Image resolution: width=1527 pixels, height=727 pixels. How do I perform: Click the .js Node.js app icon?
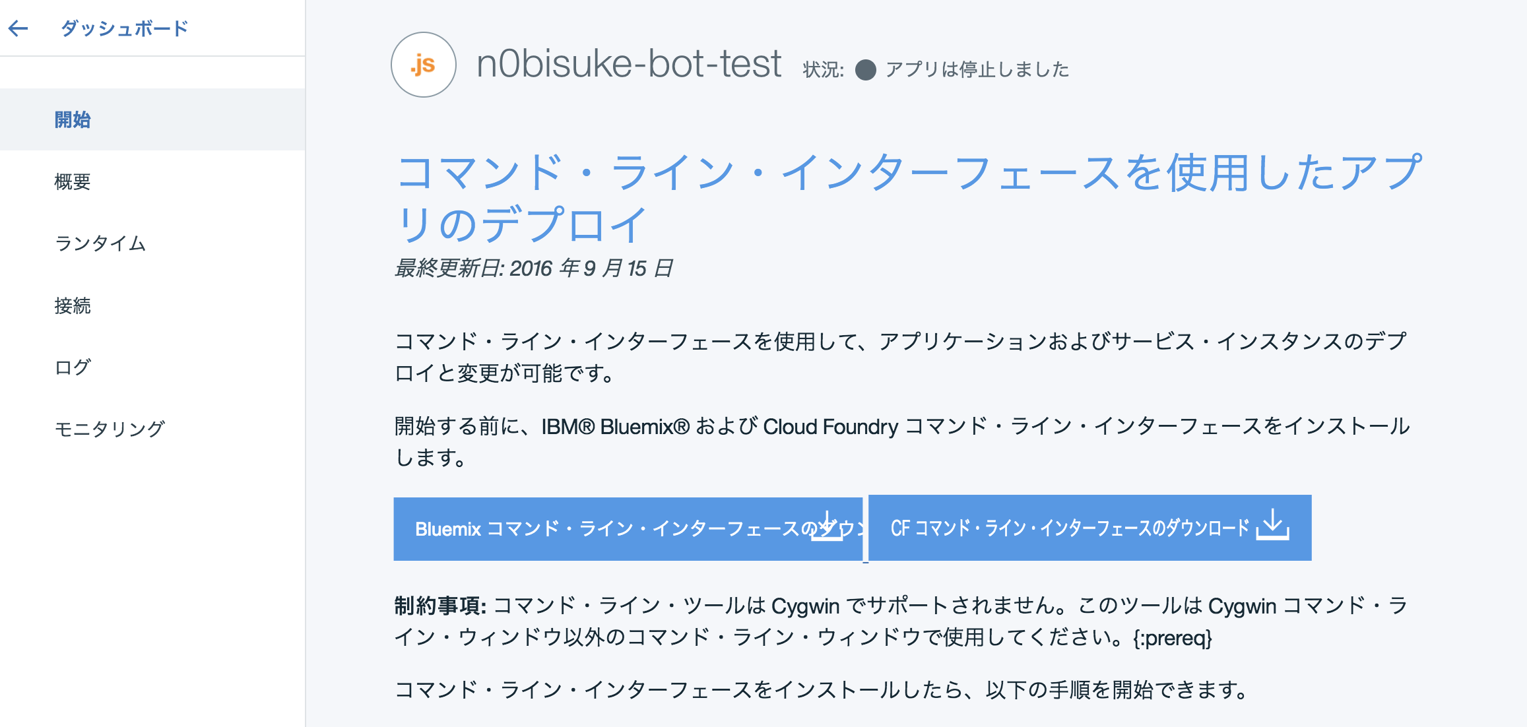click(423, 64)
